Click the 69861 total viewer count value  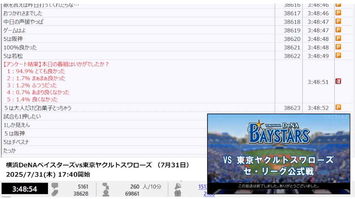[x=132, y=194]
